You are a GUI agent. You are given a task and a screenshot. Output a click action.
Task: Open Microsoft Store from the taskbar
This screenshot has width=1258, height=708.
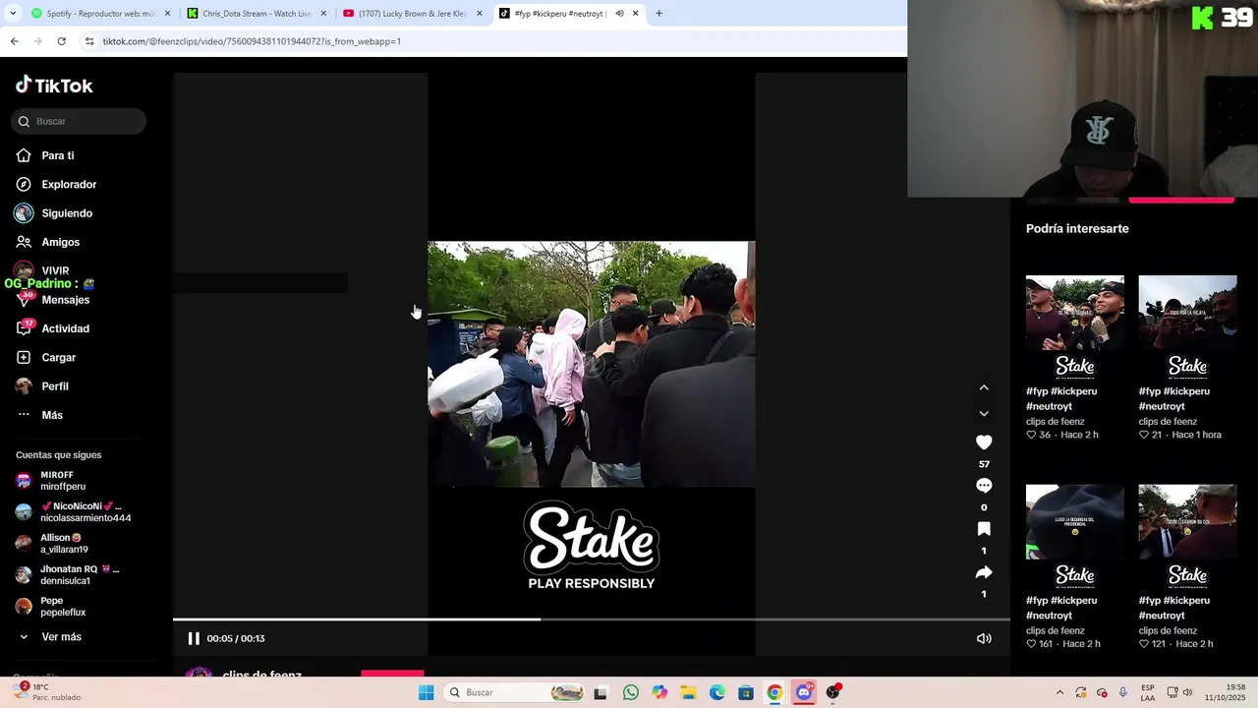coord(746,692)
